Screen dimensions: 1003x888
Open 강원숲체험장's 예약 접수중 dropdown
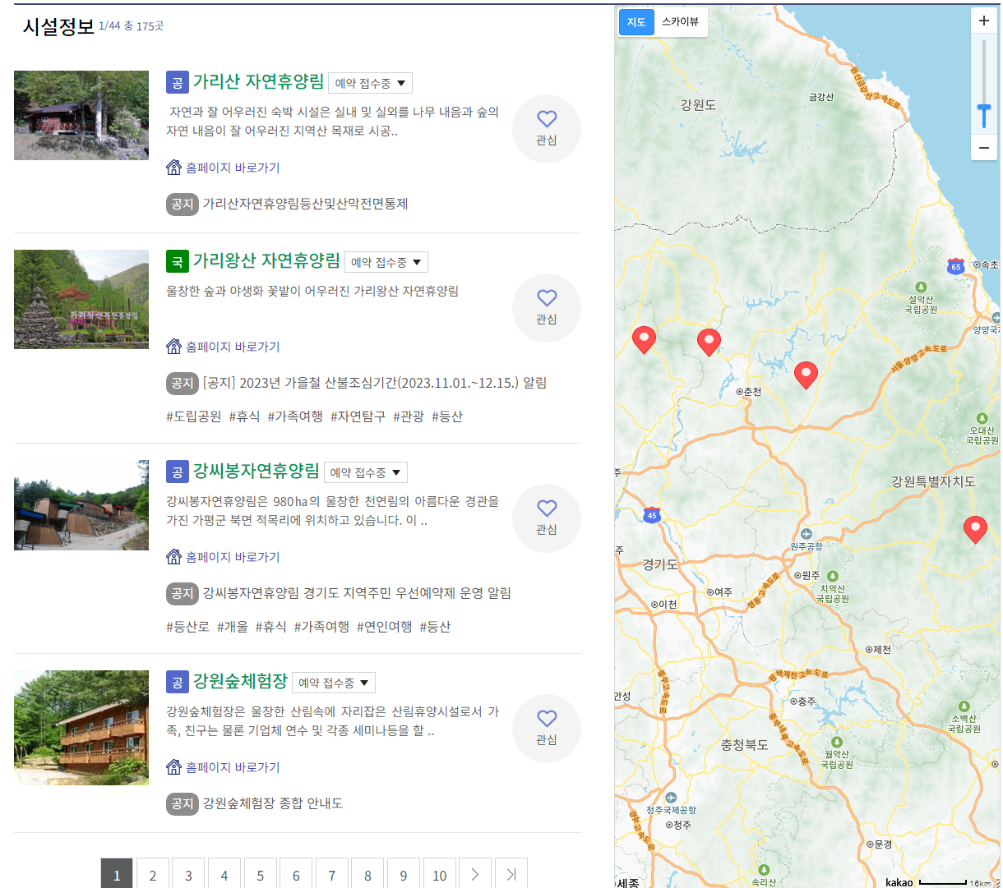coord(334,682)
